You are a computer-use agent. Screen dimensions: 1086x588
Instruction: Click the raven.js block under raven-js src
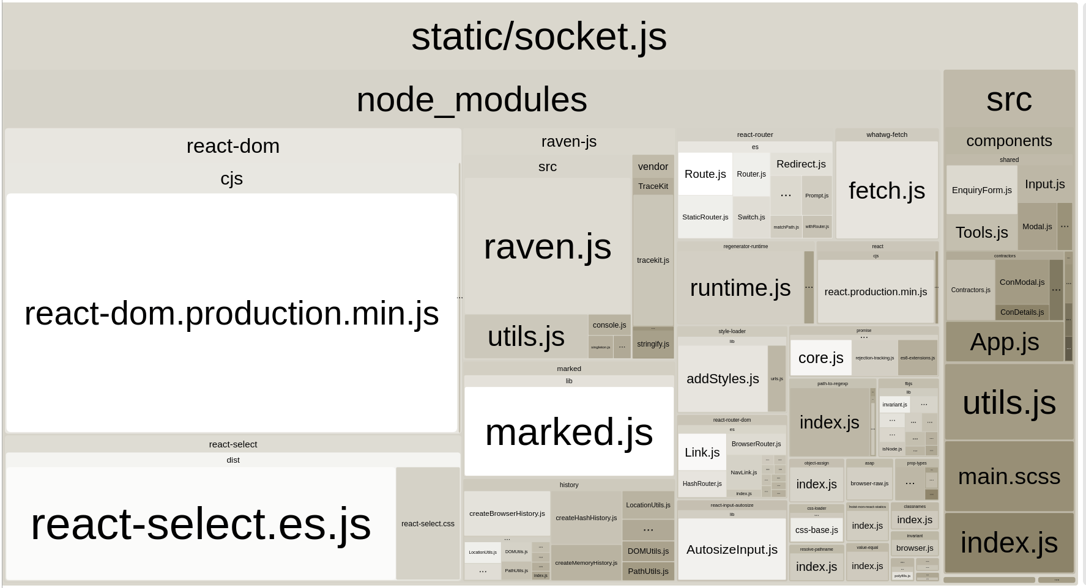pos(548,247)
